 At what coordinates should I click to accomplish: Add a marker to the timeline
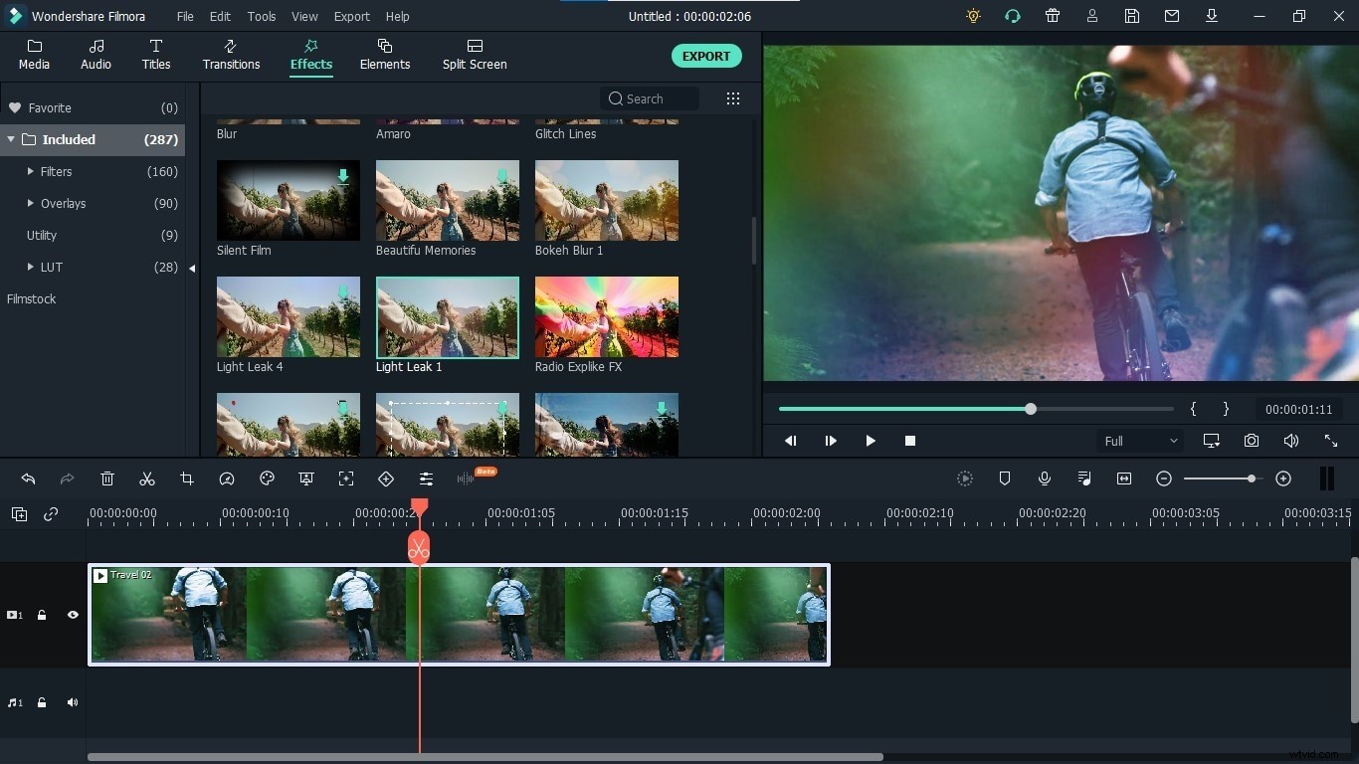coord(1005,478)
